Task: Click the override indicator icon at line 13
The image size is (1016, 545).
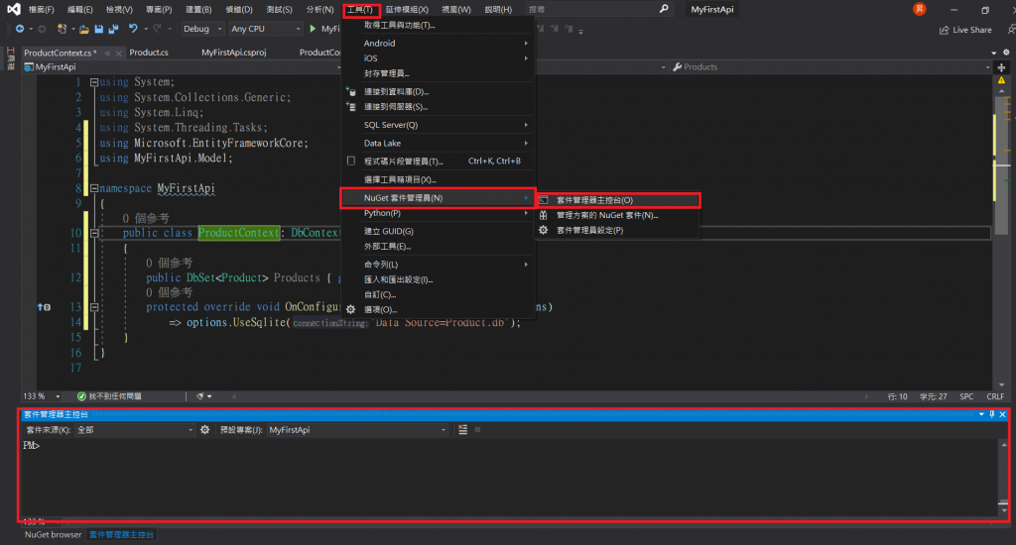Action: coord(44,307)
